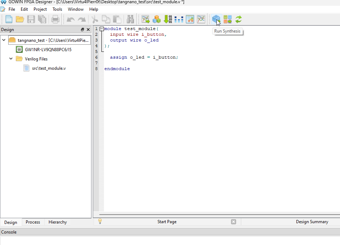Viewport: 340px width, 245px height.
Task: Close the Start Page tab
Action: tap(234, 222)
